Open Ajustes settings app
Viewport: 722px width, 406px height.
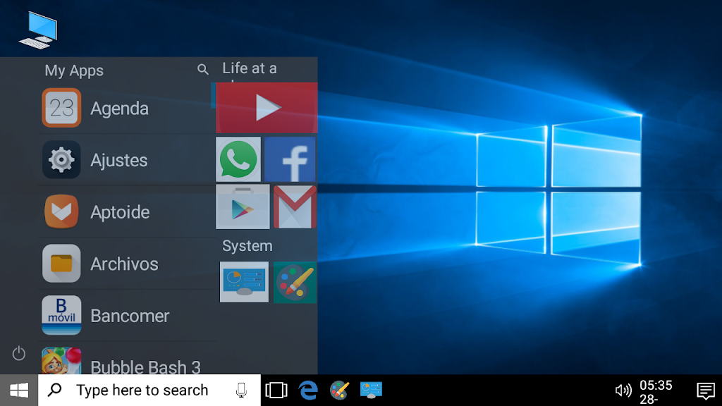click(x=120, y=160)
